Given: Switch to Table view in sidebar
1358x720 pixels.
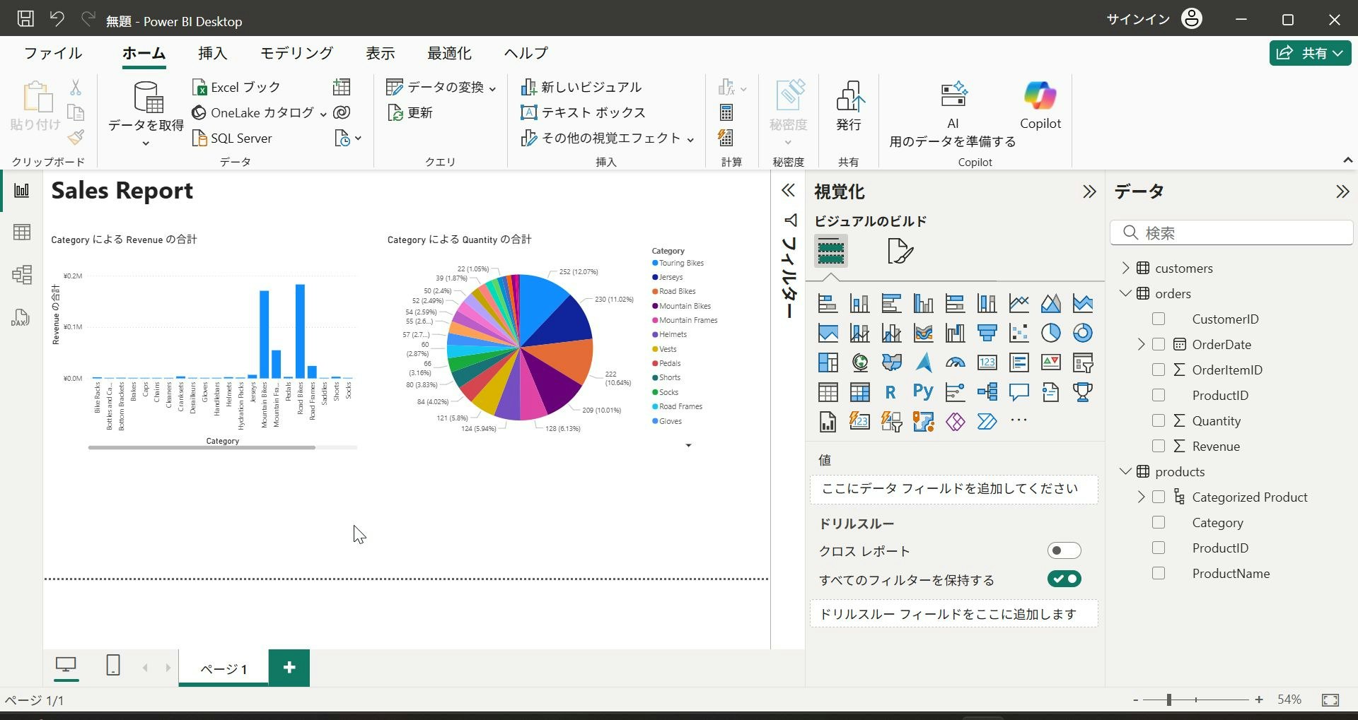Looking at the screenshot, I should 22,232.
